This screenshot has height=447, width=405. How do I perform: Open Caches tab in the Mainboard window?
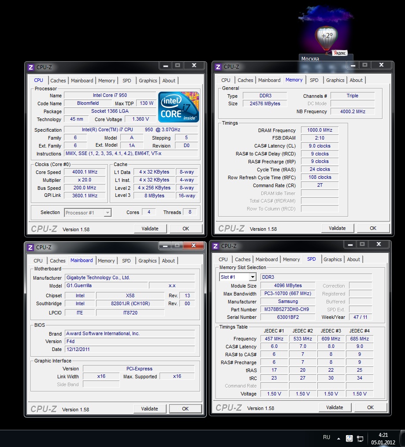[x=58, y=261]
